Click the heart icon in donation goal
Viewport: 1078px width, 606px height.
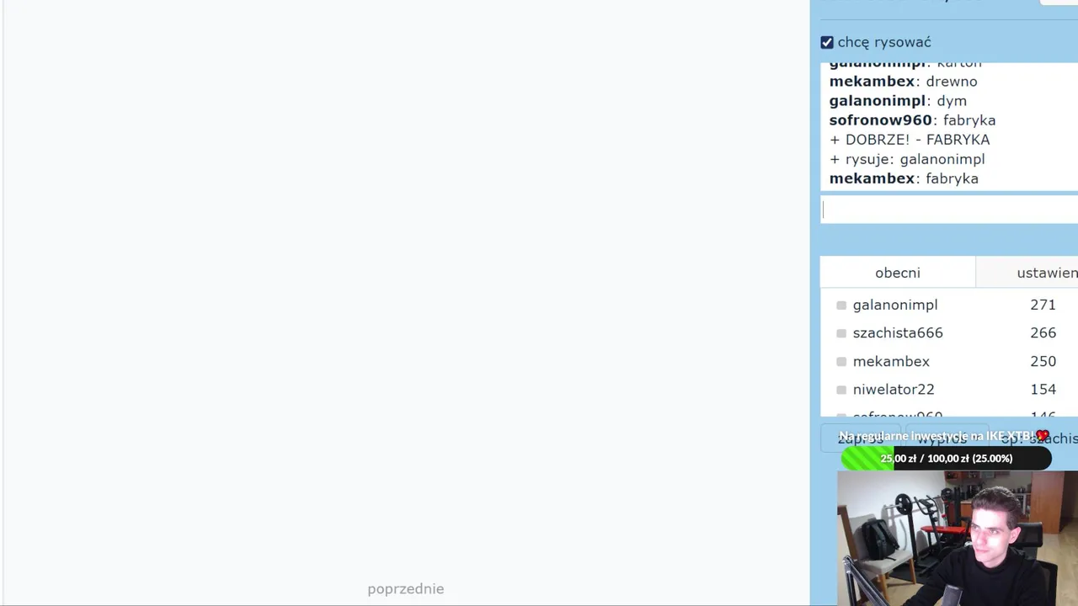pos(1043,436)
